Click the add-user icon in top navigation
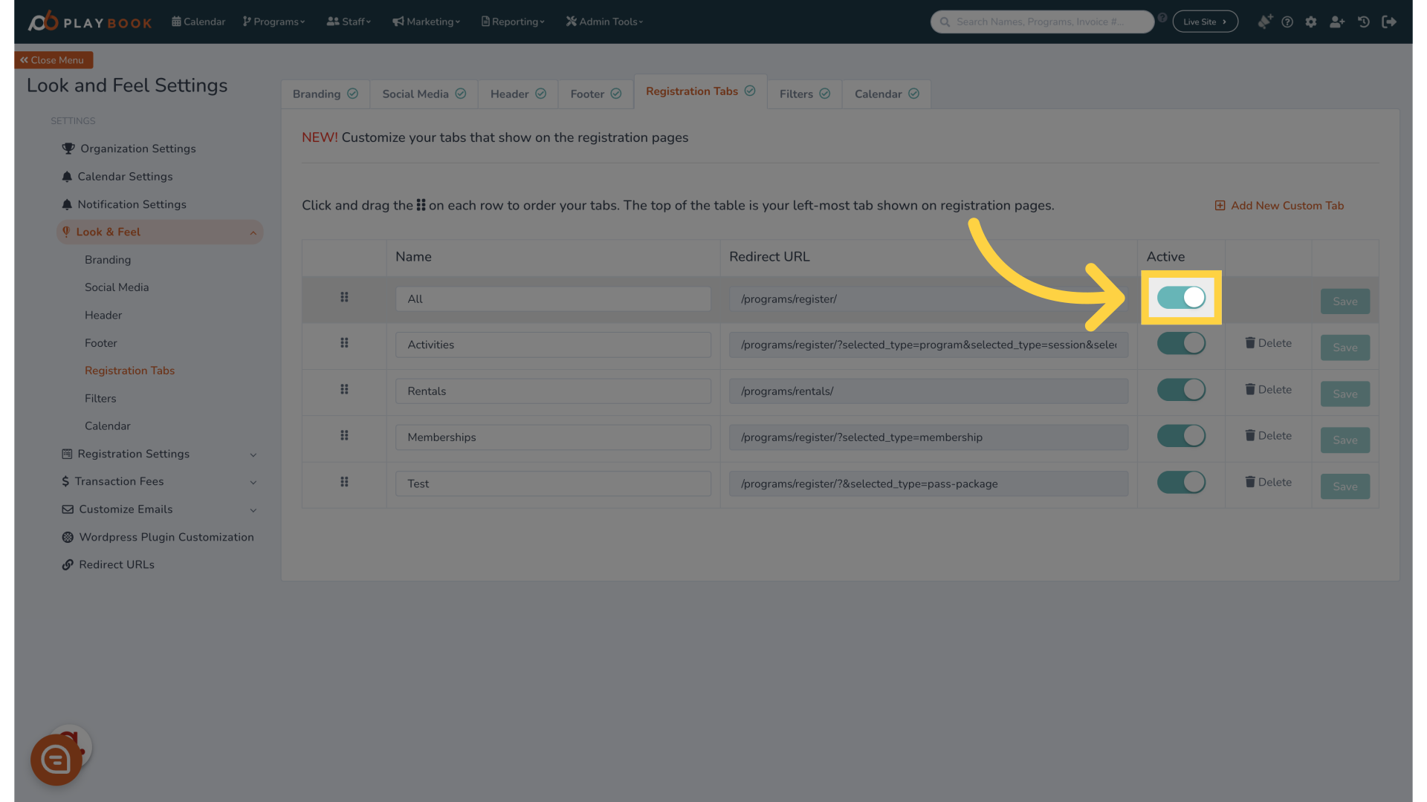 click(x=1337, y=22)
